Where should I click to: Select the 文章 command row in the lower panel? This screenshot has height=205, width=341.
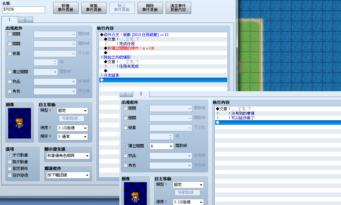click(x=278, y=109)
